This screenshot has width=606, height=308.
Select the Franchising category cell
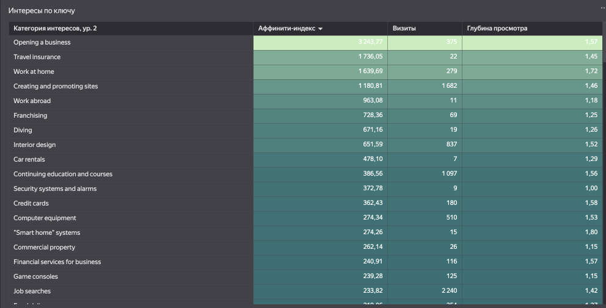pyautogui.click(x=31, y=116)
